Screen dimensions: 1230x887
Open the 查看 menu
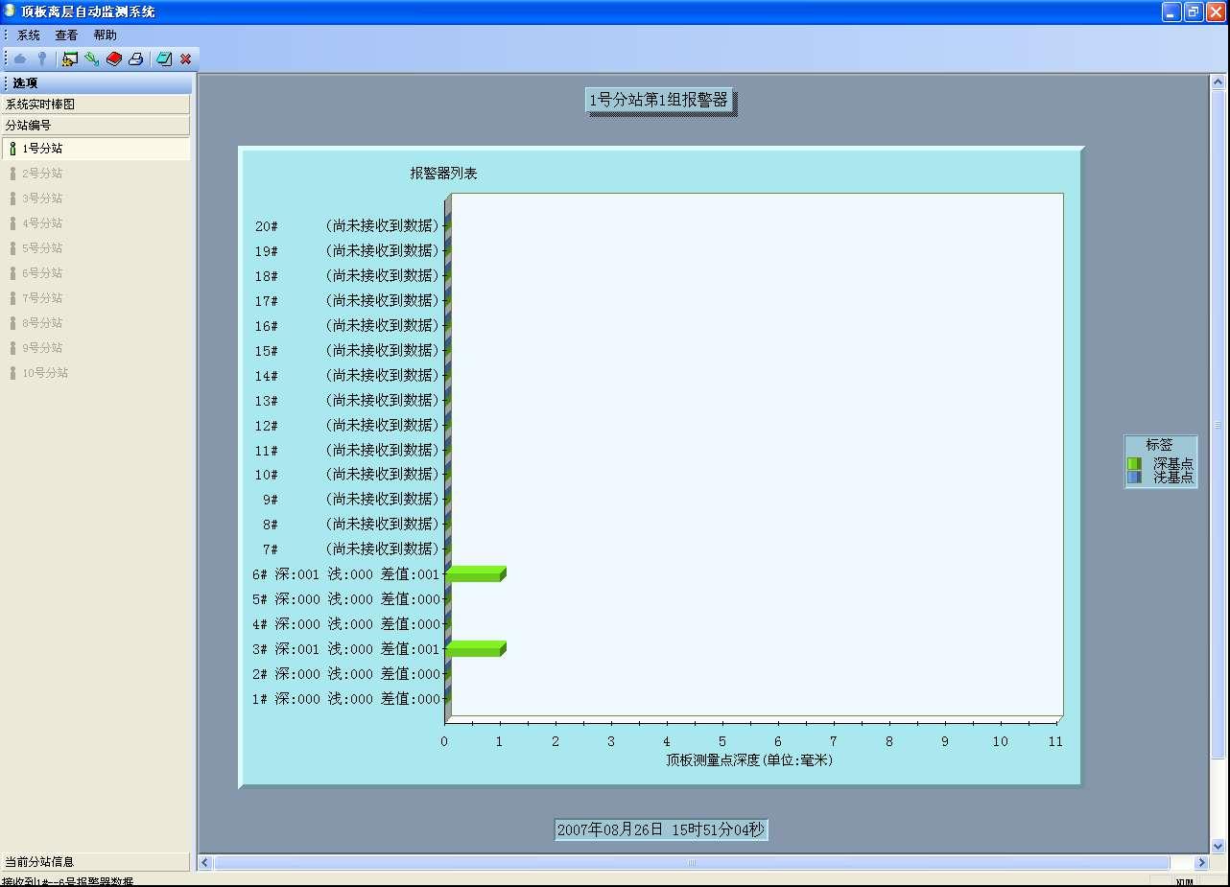click(66, 35)
